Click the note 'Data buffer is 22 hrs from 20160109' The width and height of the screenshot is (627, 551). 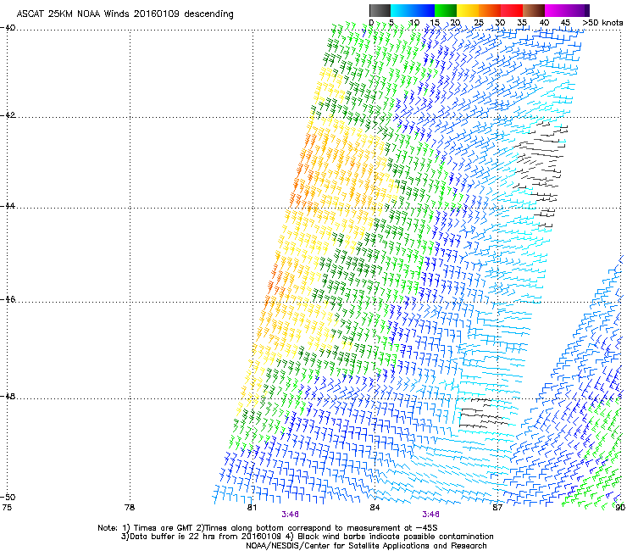tap(205, 537)
